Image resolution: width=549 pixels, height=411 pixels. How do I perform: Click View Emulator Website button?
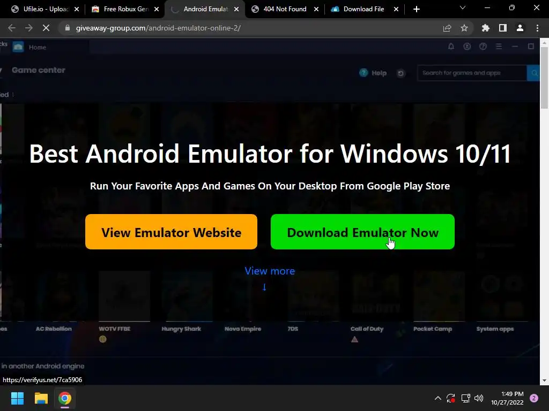(171, 232)
